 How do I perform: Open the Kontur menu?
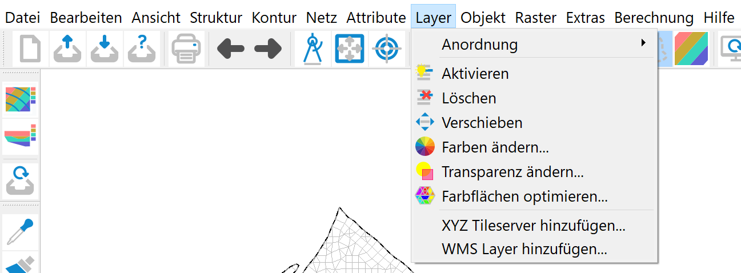[274, 18]
